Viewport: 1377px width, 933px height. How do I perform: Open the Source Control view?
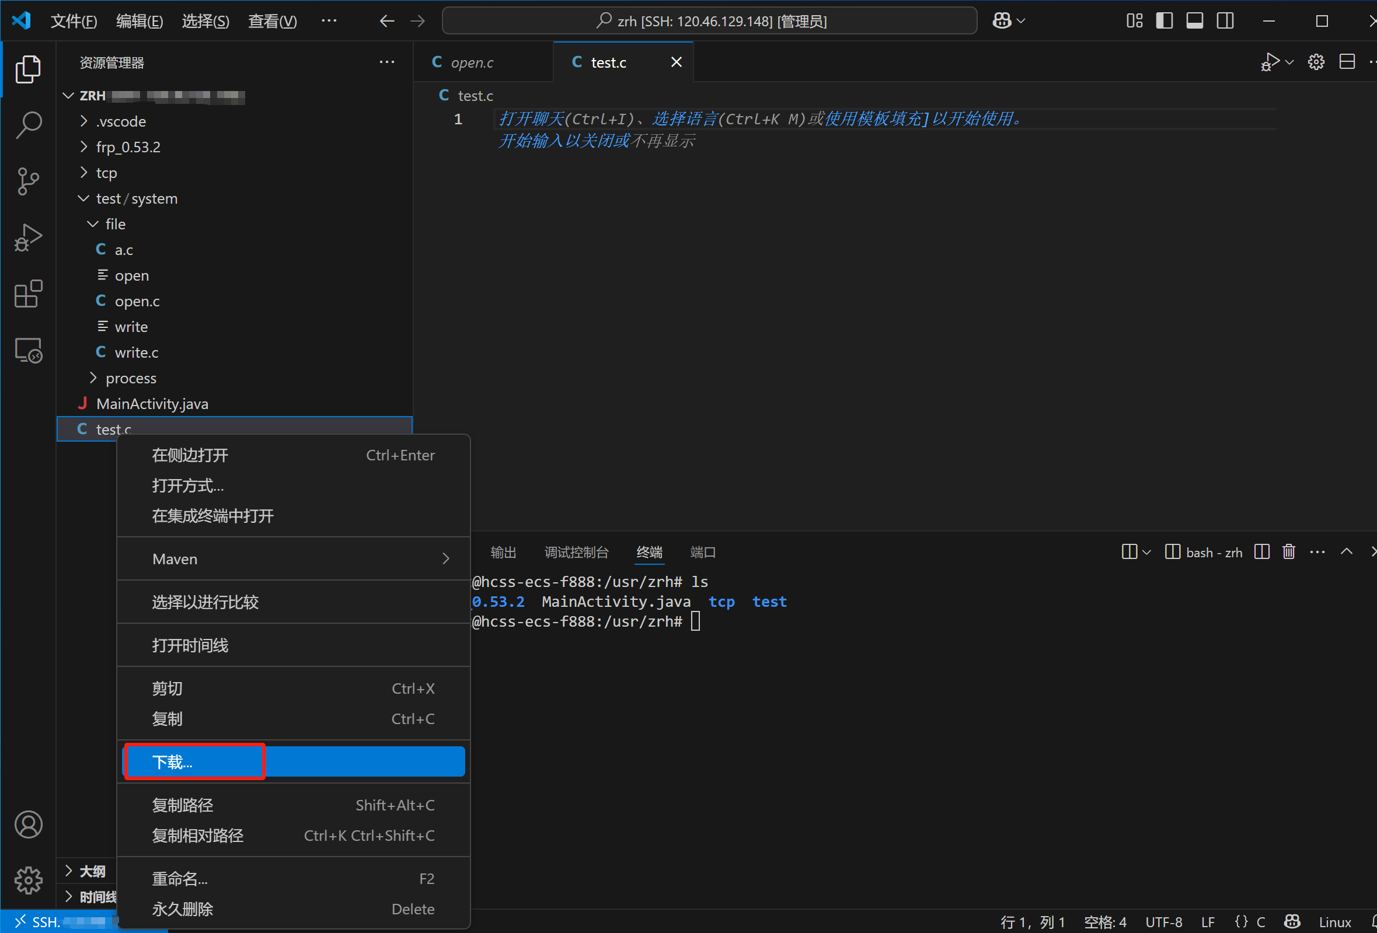pyautogui.click(x=28, y=181)
